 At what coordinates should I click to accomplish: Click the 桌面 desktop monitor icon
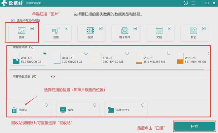coord(63,110)
